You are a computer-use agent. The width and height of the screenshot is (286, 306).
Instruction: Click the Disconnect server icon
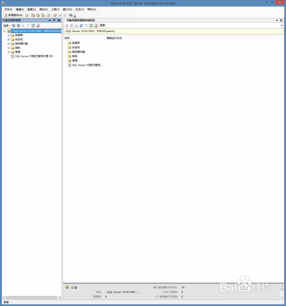coord(18,26)
